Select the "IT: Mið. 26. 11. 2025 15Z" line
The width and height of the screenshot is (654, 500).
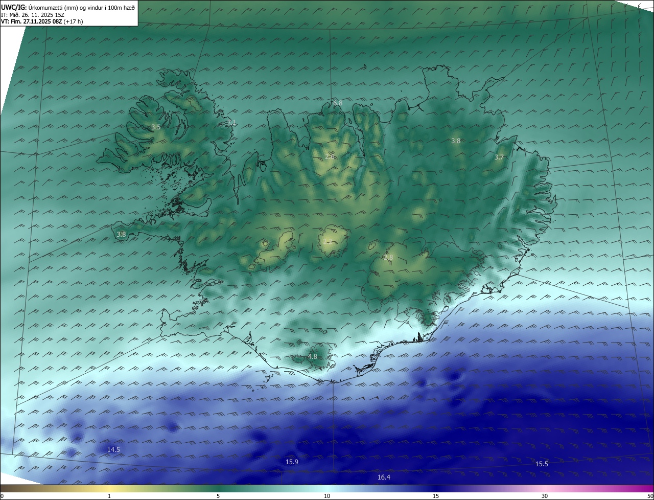tap(34, 15)
